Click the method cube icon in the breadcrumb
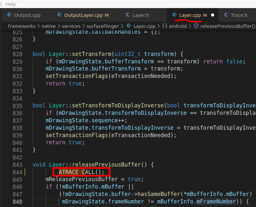 click(x=196, y=26)
